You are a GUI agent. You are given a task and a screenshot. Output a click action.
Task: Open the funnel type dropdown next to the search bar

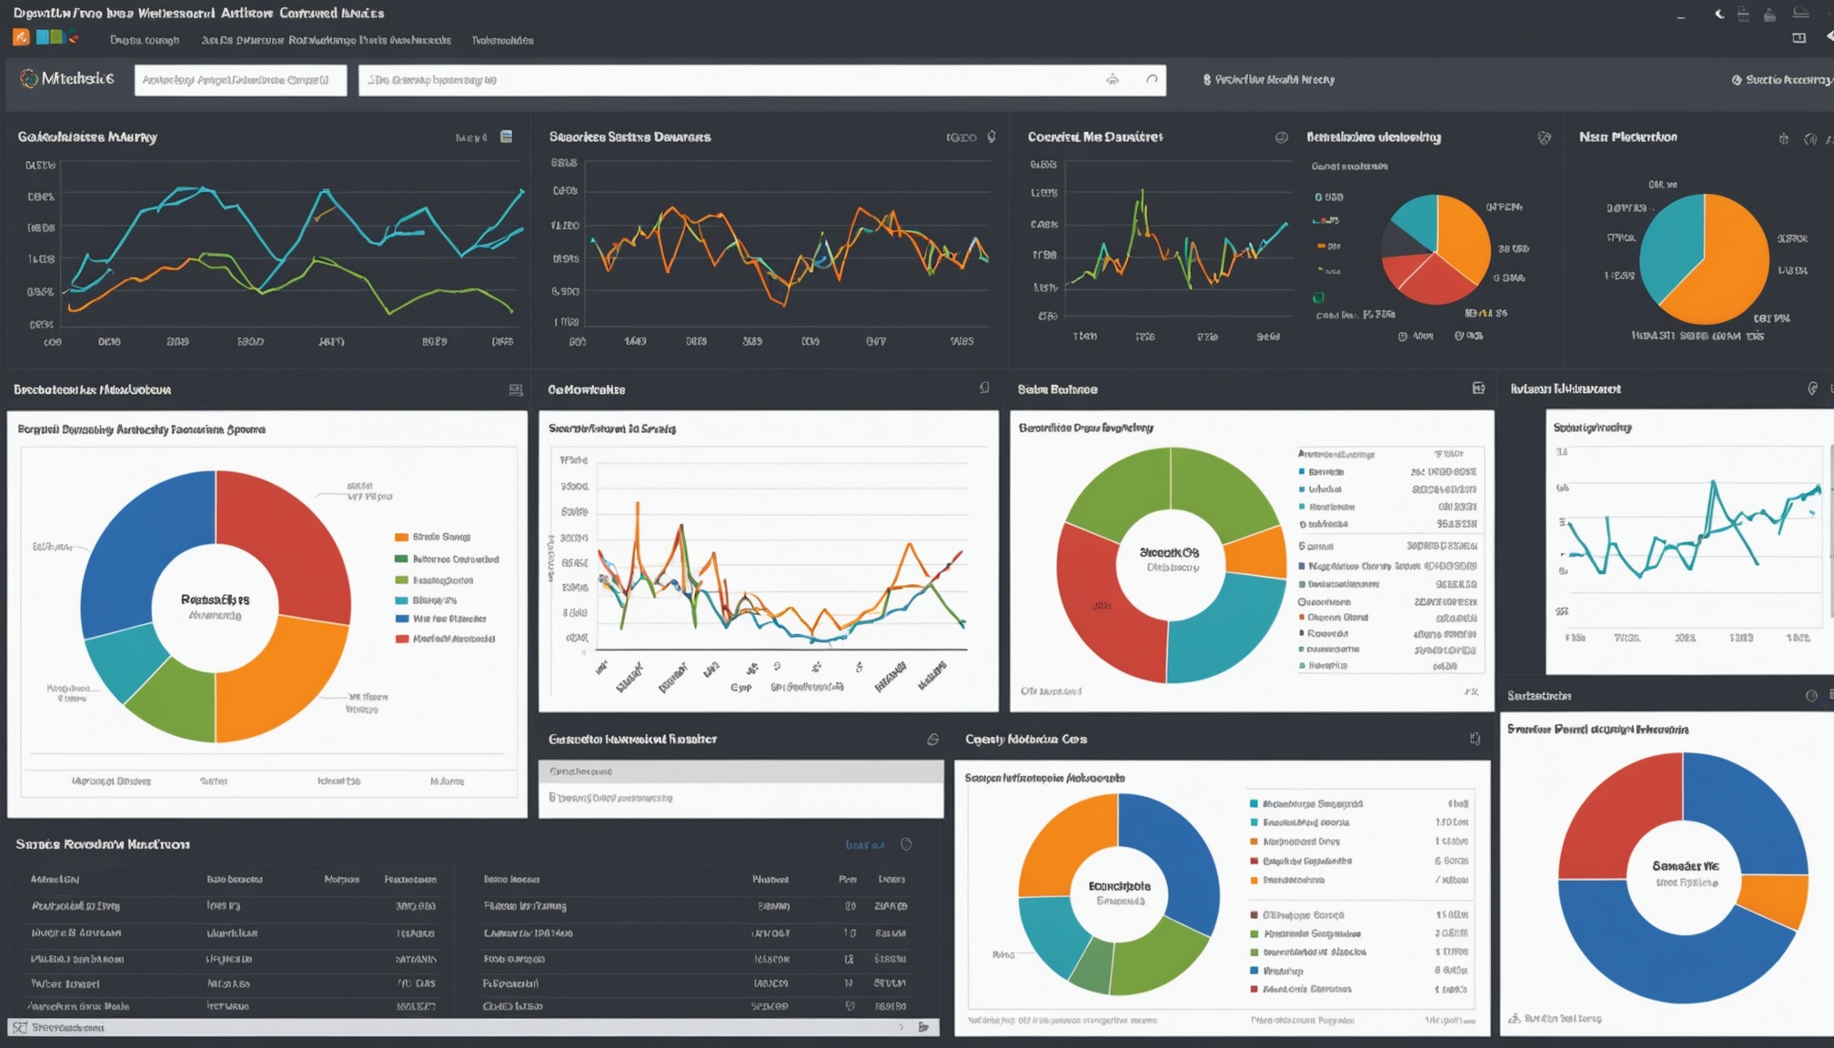tap(1113, 79)
